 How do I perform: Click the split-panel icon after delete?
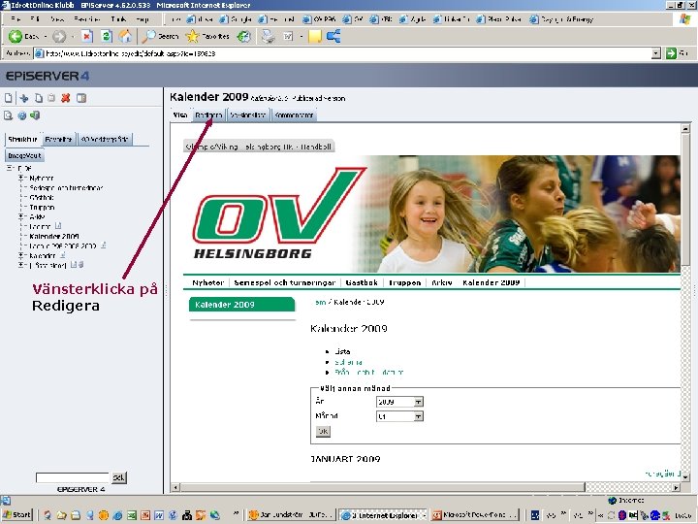pyautogui.click(x=81, y=98)
